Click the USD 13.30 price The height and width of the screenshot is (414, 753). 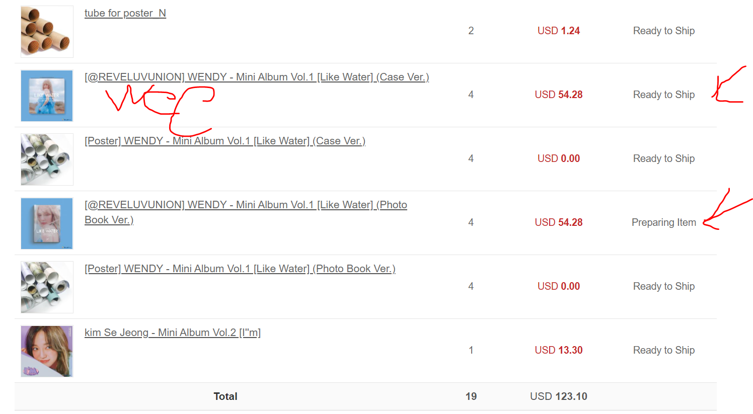(559, 350)
